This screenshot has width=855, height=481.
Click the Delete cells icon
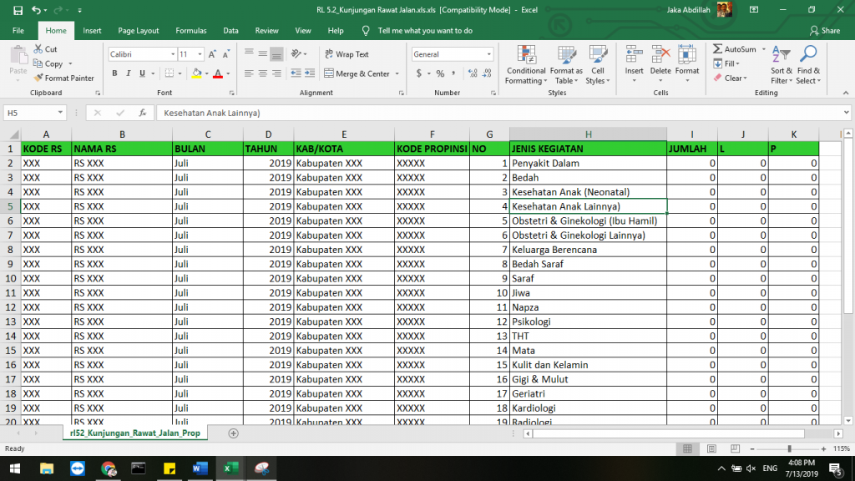(660, 56)
